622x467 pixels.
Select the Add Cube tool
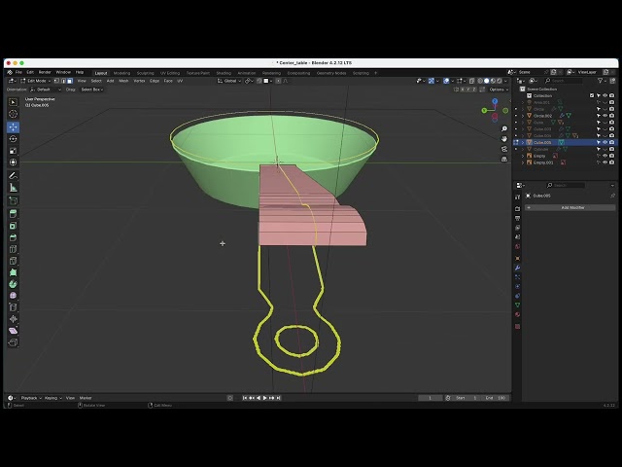tap(13, 200)
